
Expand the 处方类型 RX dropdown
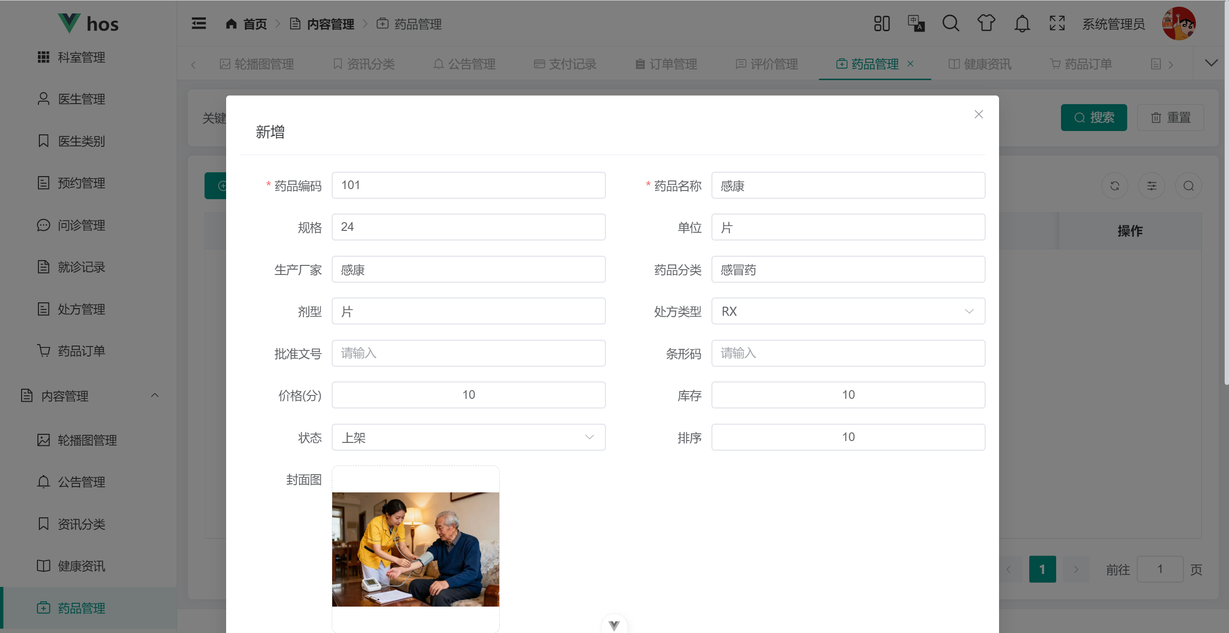(848, 311)
